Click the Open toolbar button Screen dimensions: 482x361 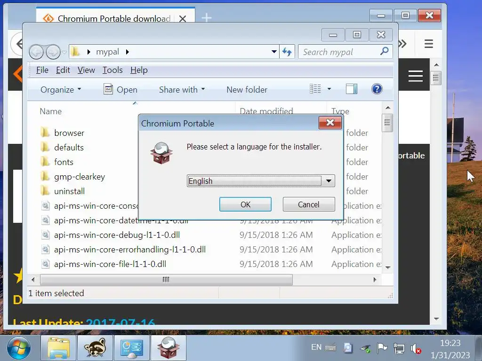click(x=120, y=90)
